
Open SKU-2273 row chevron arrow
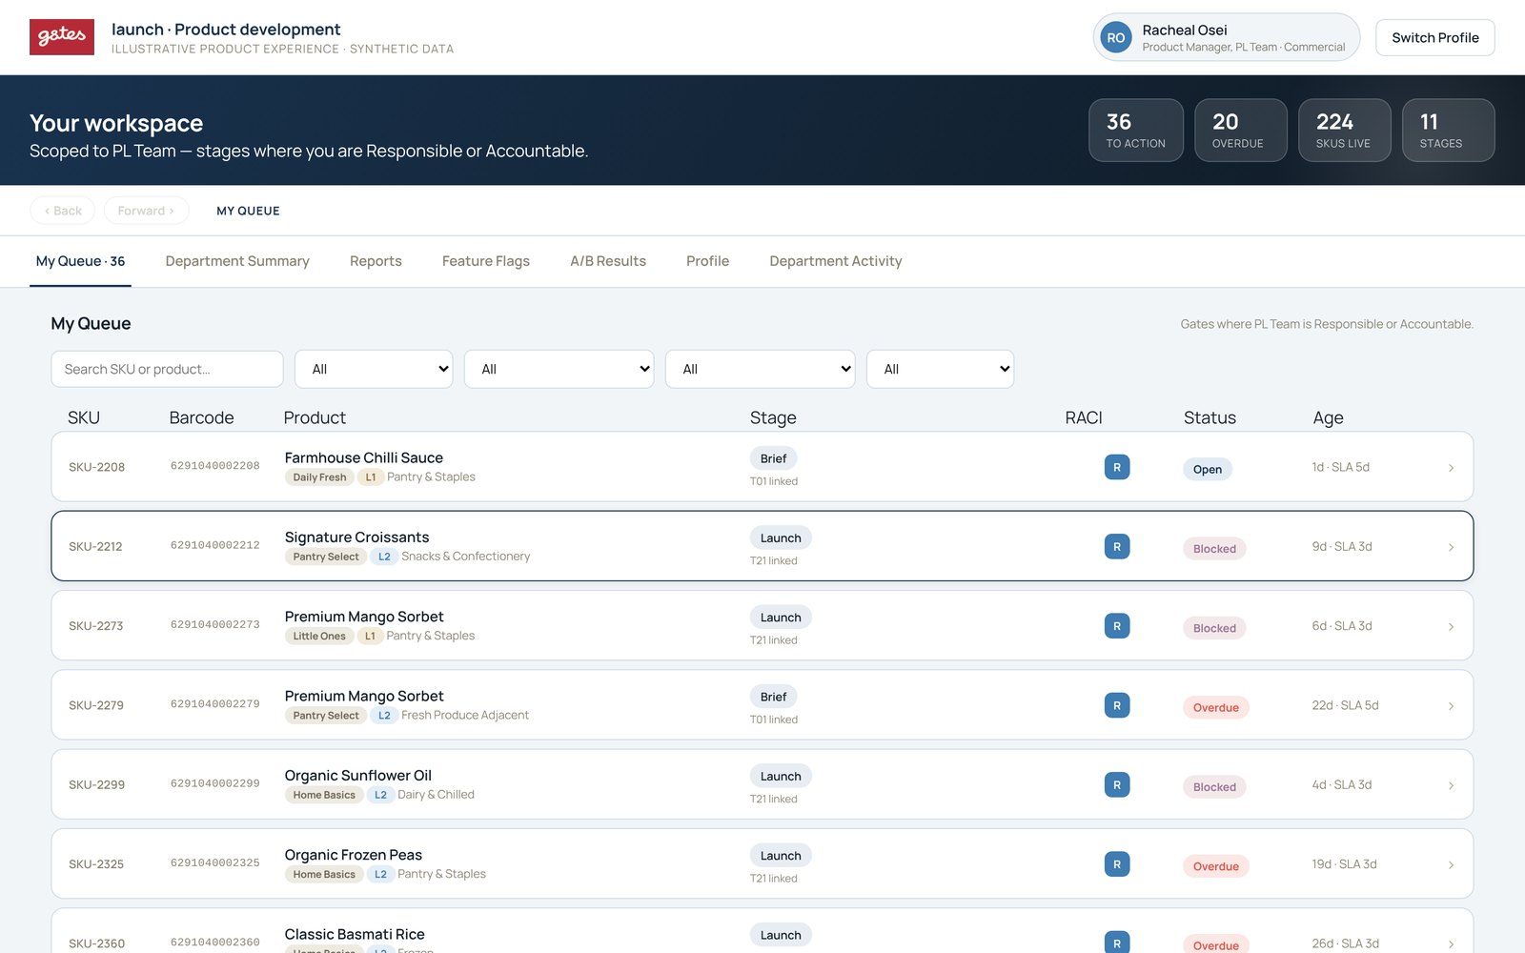coord(1451,626)
